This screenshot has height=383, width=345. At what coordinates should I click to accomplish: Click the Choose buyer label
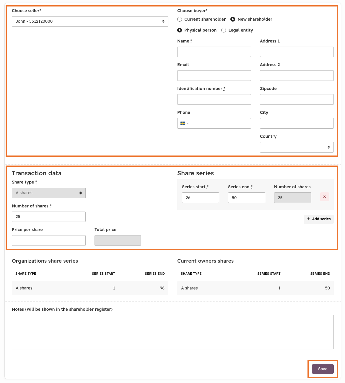[x=192, y=11]
